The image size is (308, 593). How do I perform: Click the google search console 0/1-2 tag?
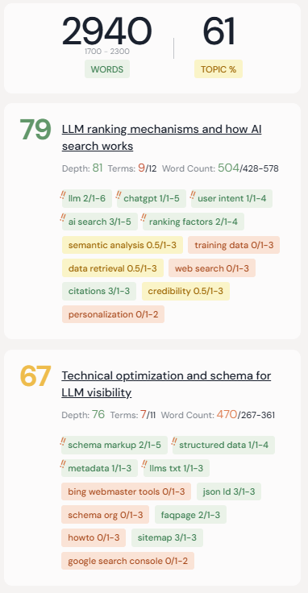tap(128, 561)
